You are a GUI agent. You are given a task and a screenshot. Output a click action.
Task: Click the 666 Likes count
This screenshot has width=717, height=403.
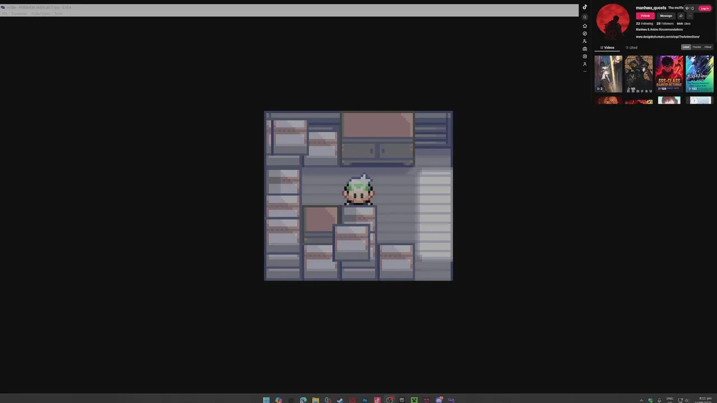click(683, 24)
